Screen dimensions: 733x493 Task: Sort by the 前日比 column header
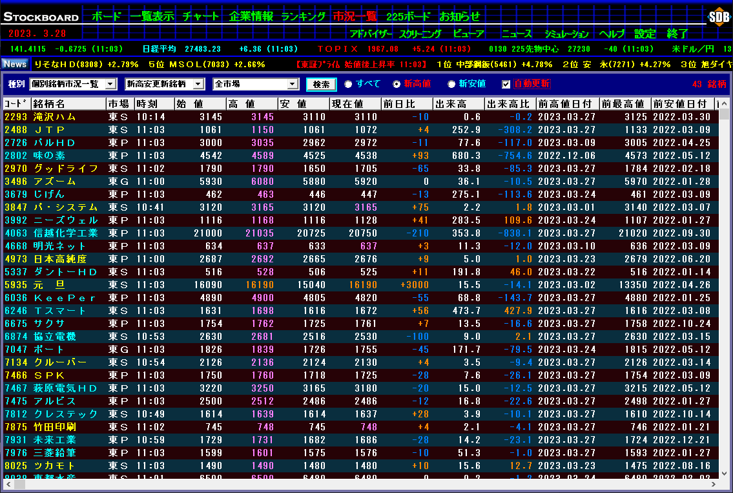[x=407, y=104]
